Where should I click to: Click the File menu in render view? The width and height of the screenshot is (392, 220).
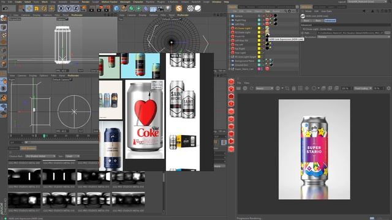[x=239, y=83]
